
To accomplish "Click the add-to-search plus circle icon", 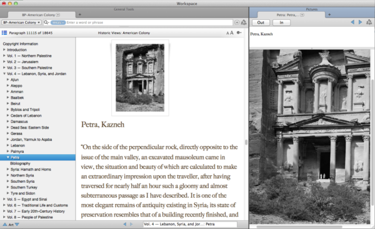I will (x=237, y=22).
